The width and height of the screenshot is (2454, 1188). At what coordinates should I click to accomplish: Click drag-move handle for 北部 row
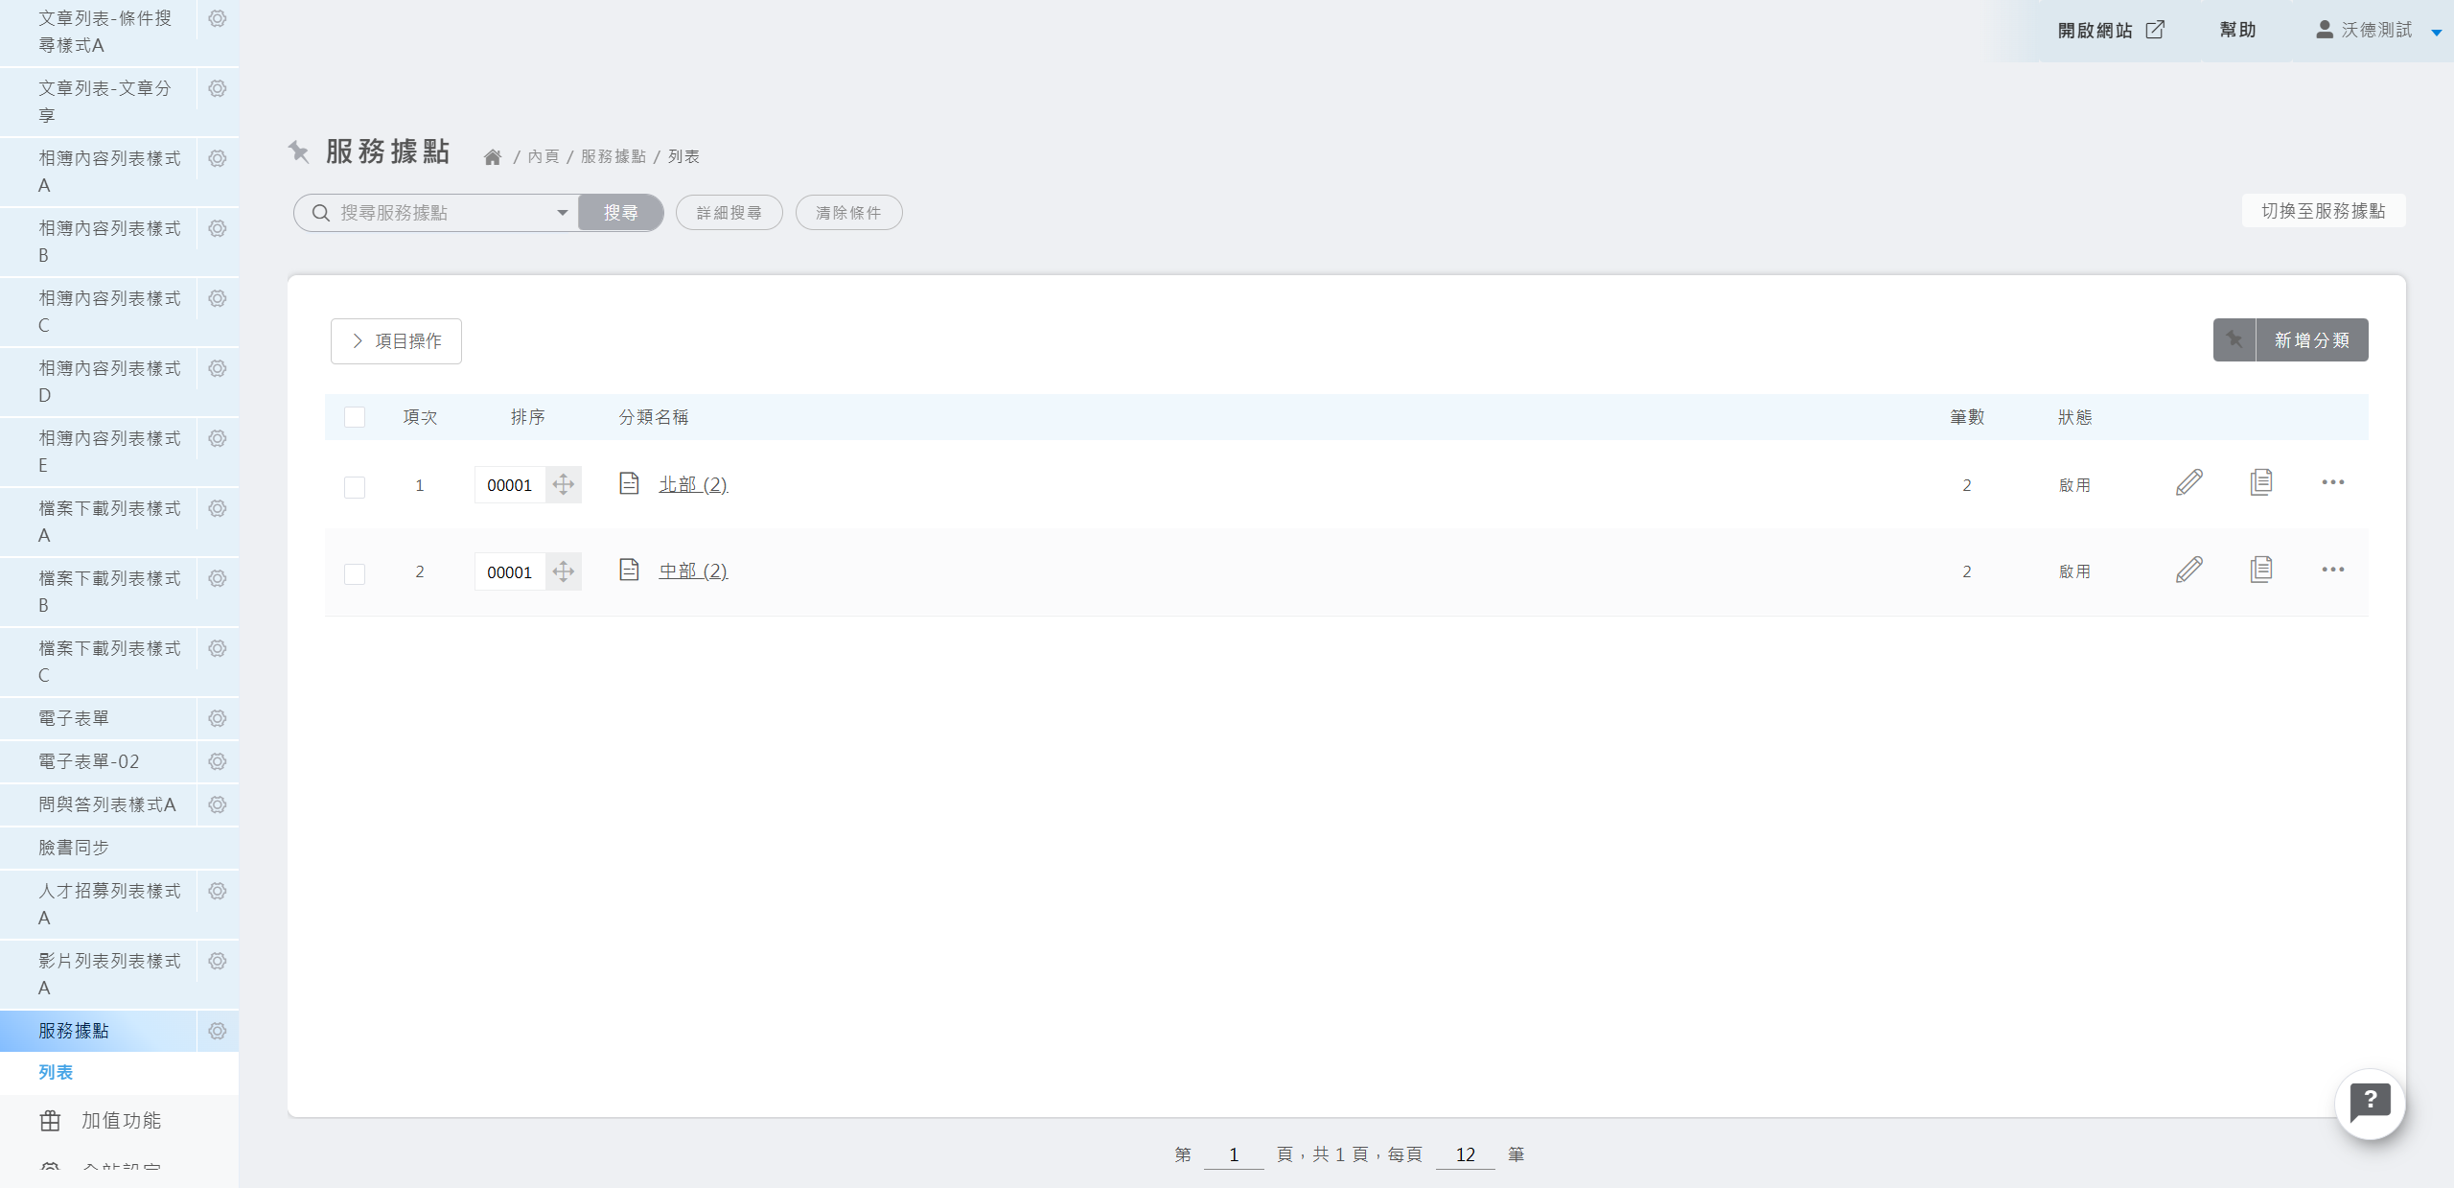pyautogui.click(x=564, y=484)
